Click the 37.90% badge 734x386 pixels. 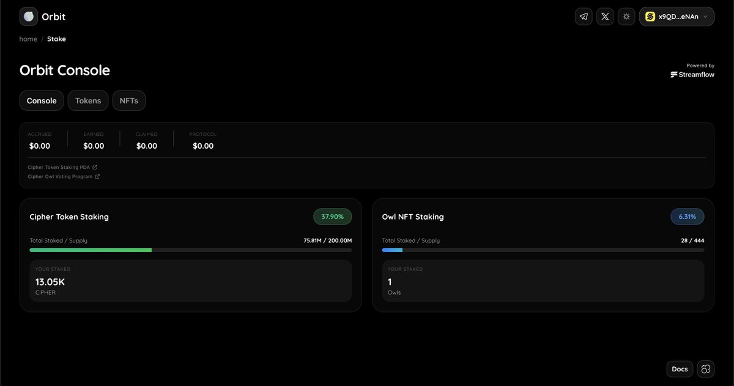pos(333,217)
